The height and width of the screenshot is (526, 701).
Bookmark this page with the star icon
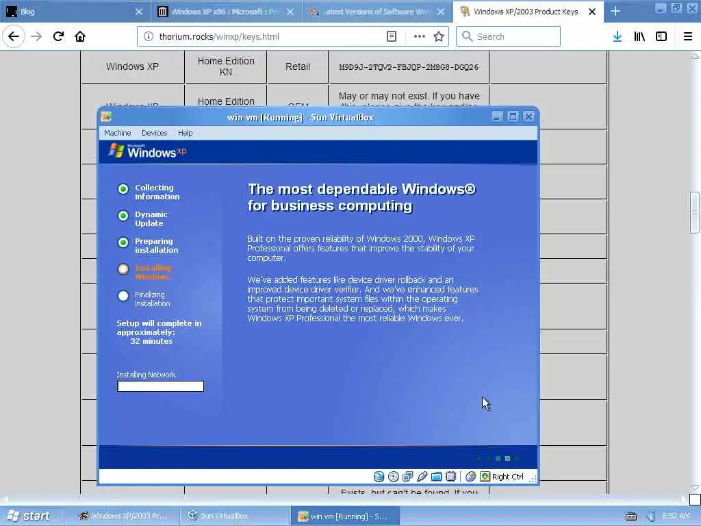click(439, 36)
